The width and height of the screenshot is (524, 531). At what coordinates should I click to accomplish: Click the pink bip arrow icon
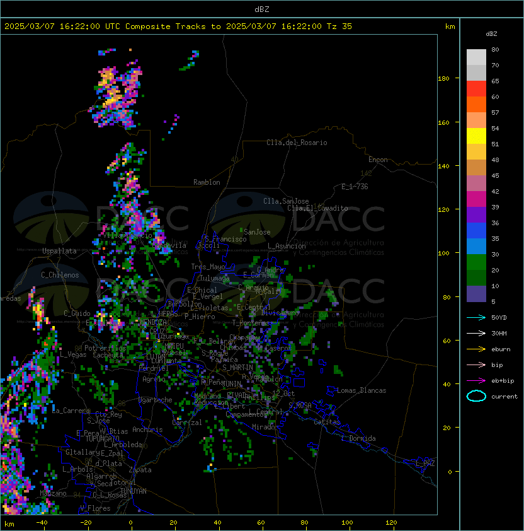point(476,365)
